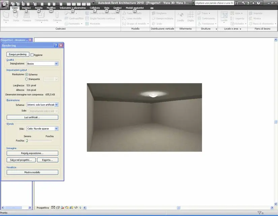Click the Rendering dialog help button
The height and width of the screenshot is (216, 278).
[56, 45]
